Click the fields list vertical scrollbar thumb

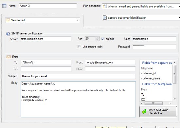click(x=175, y=74)
